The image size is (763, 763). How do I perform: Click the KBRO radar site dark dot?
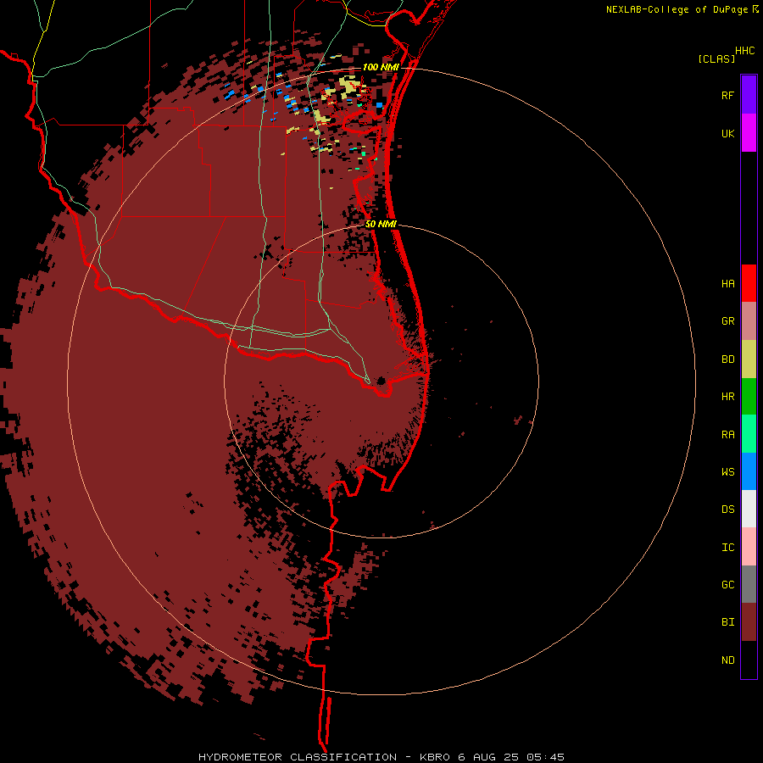381,381
